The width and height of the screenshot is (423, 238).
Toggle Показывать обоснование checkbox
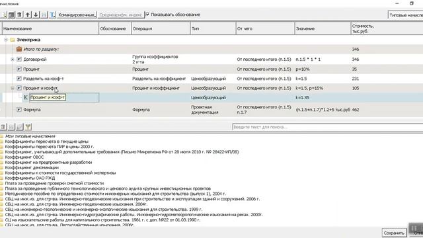147,15
